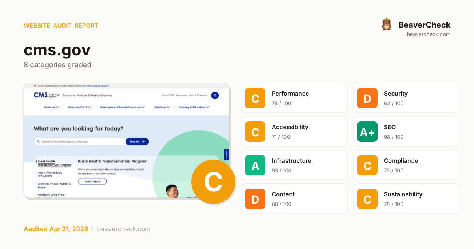Click the Learn more button
This screenshot has width=474, height=249.
pos(92,181)
